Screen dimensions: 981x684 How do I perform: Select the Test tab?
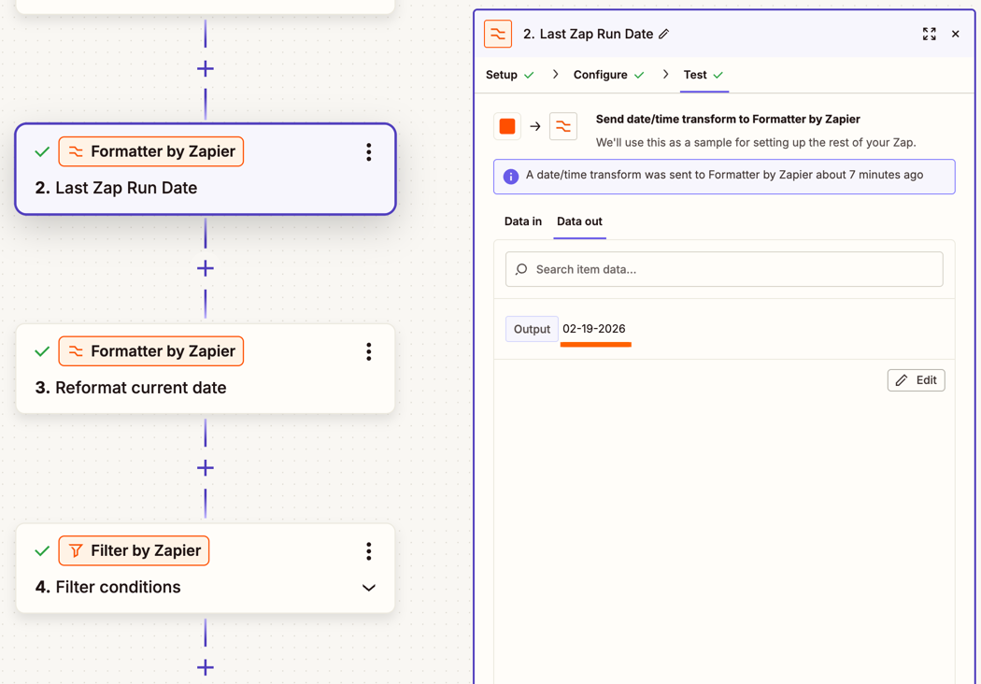[695, 75]
